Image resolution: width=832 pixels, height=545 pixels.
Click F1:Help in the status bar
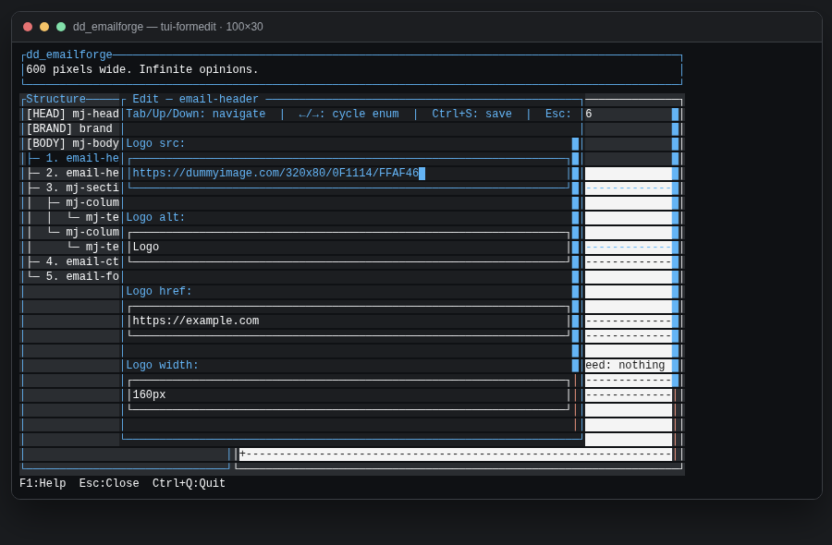pyautogui.click(x=43, y=483)
